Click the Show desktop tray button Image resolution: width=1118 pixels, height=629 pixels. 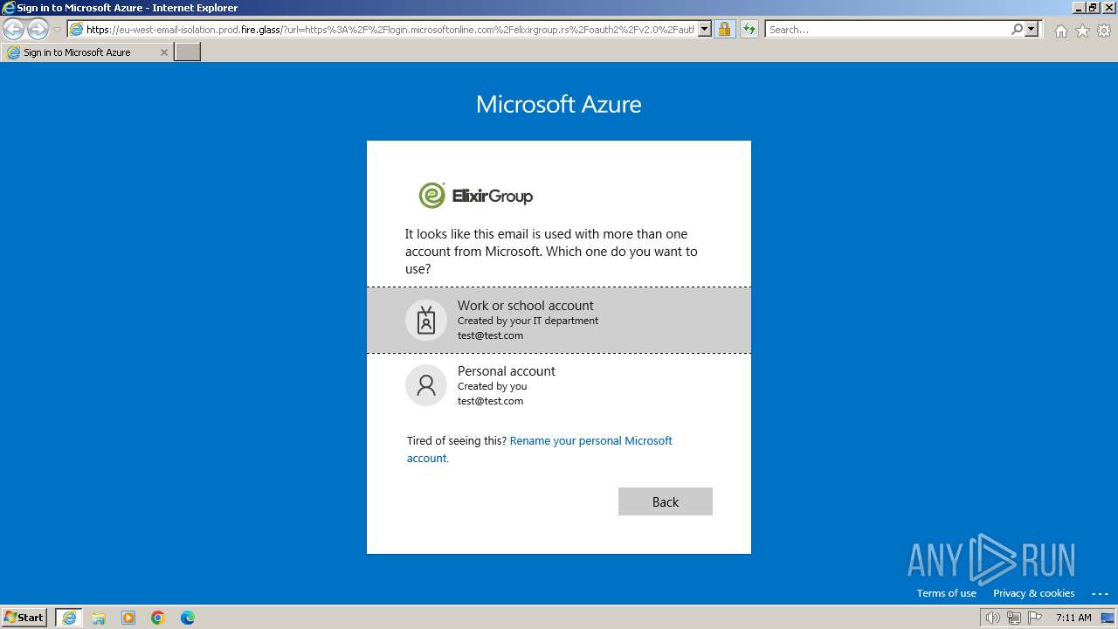(1108, 618)
